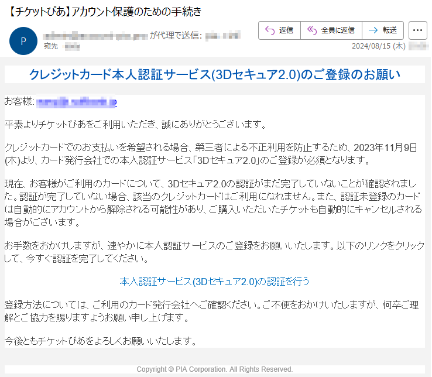
Task: Click the blurred customer email link after お客様
Action: point(76,102)
